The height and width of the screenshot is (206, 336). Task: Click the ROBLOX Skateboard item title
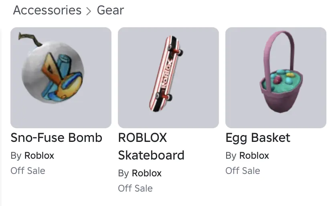pyautogui.click(x=151, y=147)
